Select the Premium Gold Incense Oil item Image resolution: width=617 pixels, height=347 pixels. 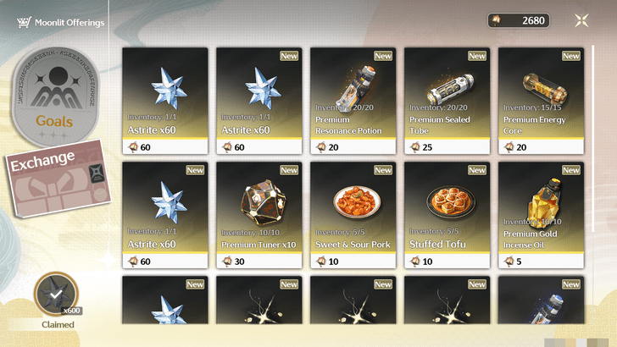[x=541, y=215]
